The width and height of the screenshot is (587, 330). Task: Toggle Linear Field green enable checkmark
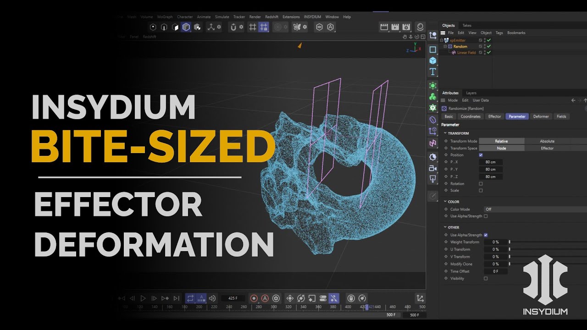[x=489, y=52]
